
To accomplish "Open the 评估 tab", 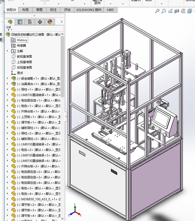I will (x=67, y=10).
